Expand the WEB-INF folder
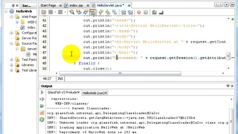The image size is (238, 134). point(17,22)
